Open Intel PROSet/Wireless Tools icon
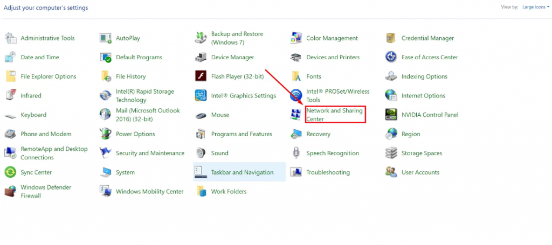The height and width of the screenshot is (245, 552). (296, 96)
